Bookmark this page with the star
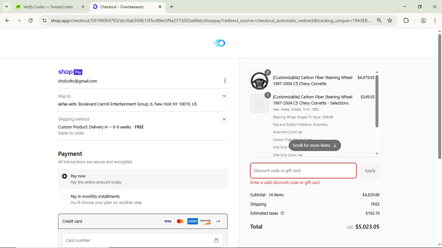Viewport: 442px width, 248px height. pyautogui.click(x=390, y=21)
